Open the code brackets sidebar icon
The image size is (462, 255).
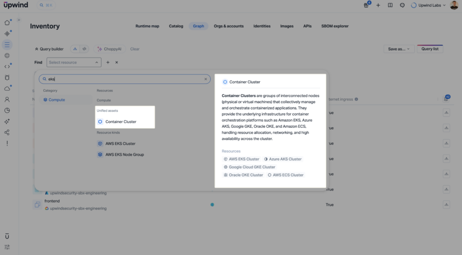tap(7, 66)
